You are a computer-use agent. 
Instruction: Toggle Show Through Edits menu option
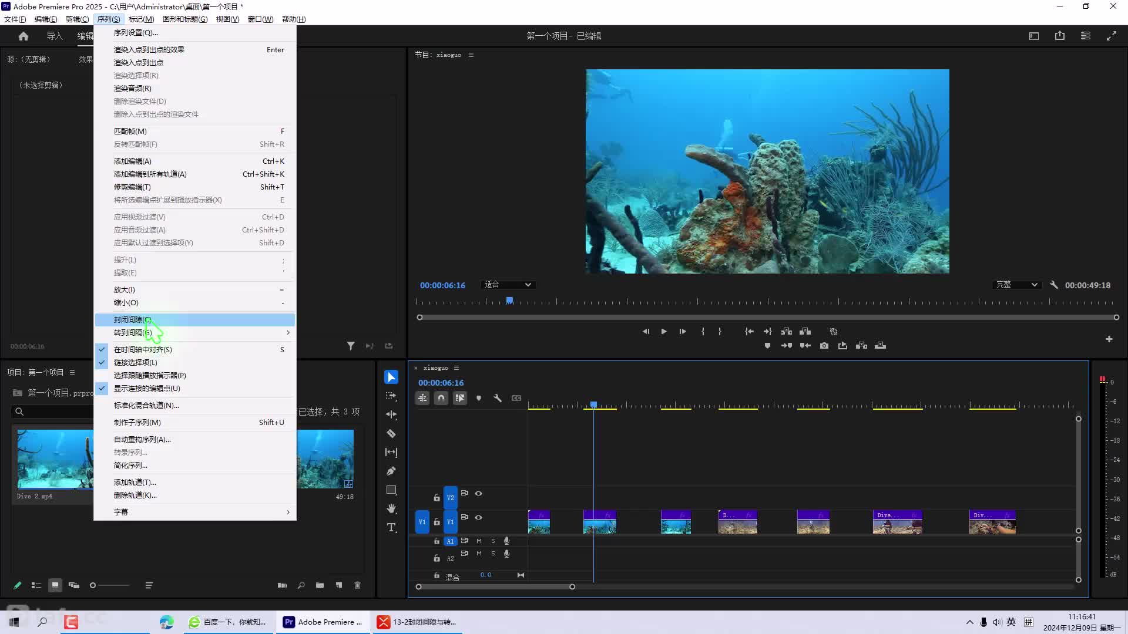tap(195, 389)
